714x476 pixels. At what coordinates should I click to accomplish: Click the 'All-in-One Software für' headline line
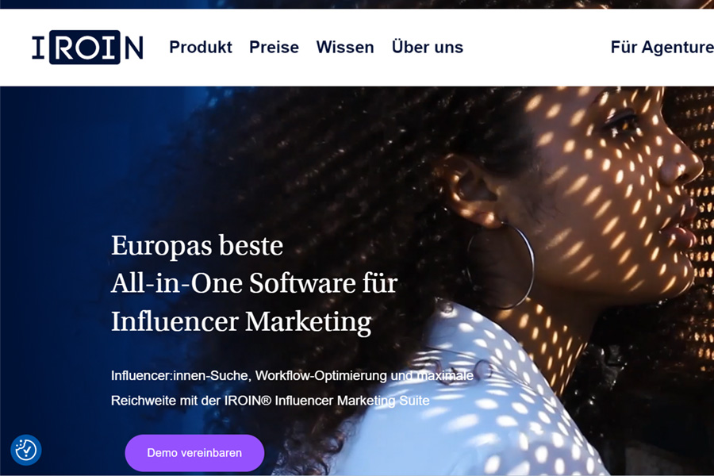click(x=254, y=283)
